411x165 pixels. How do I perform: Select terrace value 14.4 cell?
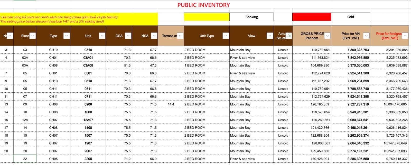(171, 104)
